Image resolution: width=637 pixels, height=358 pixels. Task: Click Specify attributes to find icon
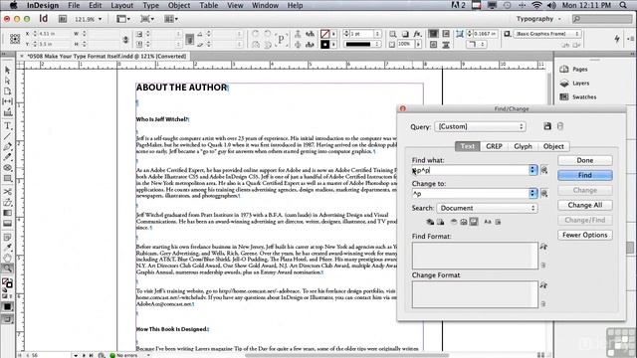[x=543, y=247]
